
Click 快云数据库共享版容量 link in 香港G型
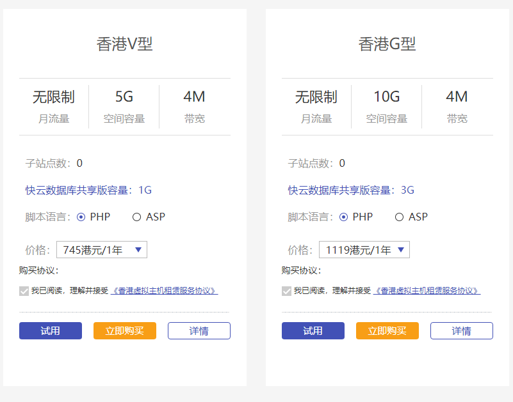341,190
